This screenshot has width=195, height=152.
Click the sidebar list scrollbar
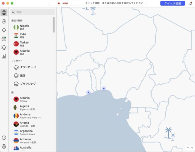54,25
